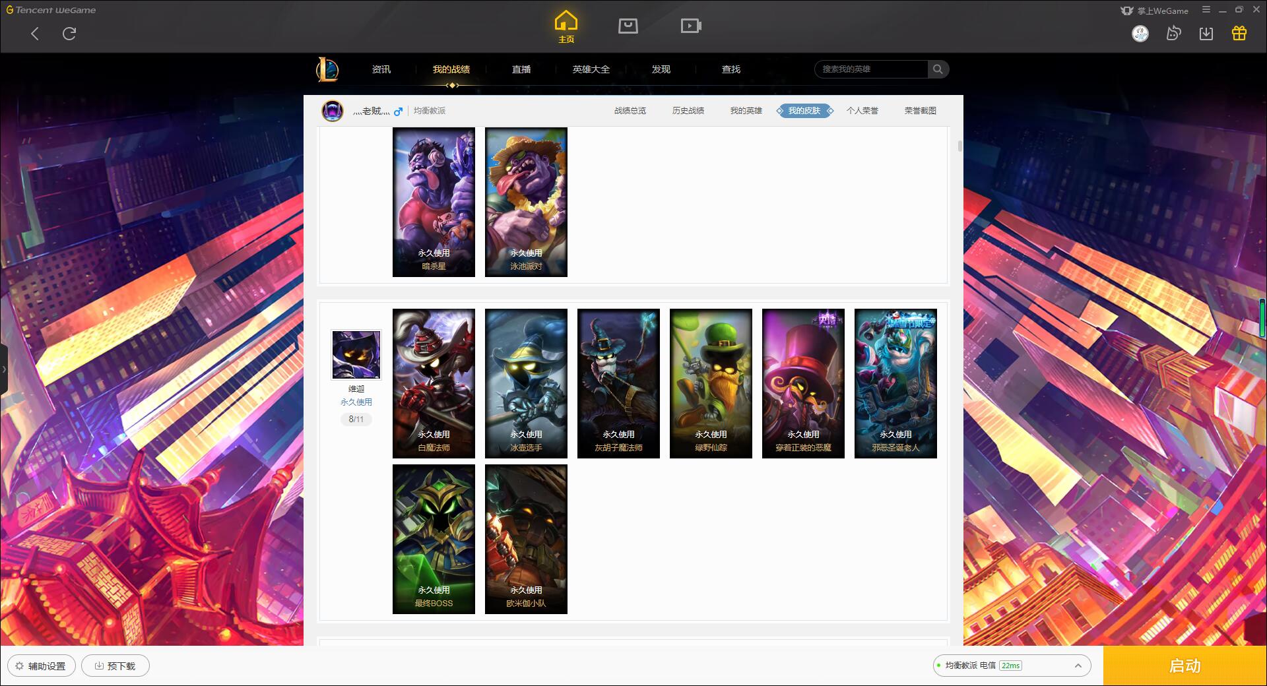Click the Tencent WeGame title logo
The height and width of the screenshot is (686, 1267).
pos(51,10)
